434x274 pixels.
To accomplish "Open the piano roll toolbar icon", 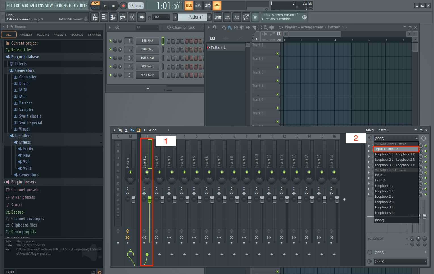I will point(113,17).
